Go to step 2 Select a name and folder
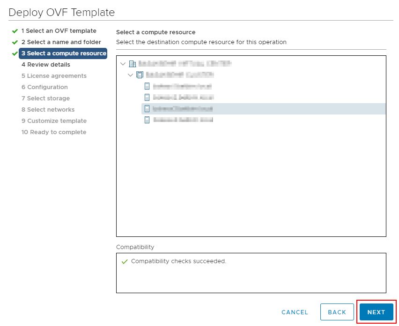Screen dimensions: 399x326 tap(61, 42)
